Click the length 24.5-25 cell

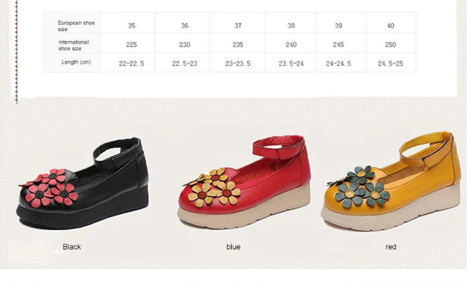click(x=391, y=63)
